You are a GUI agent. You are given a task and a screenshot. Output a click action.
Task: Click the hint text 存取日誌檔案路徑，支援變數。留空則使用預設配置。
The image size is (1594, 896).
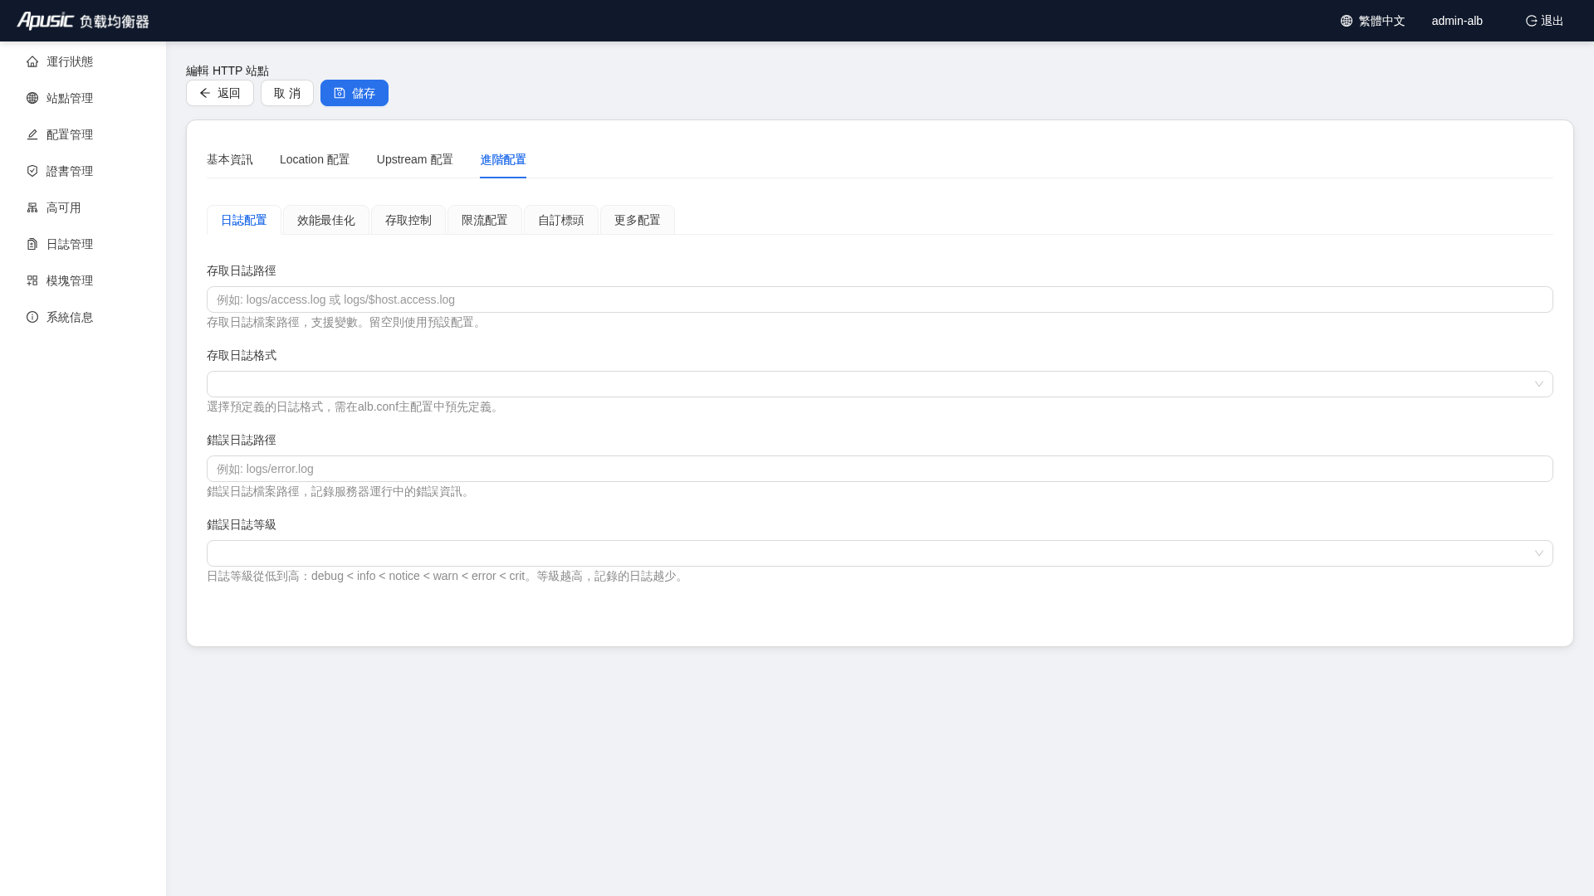coord(345,322)
